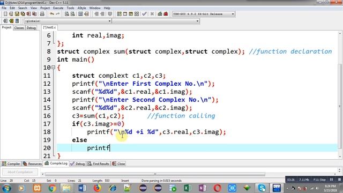
Task: Click the Delete Profiling Information icon
Action: [166, 14]
